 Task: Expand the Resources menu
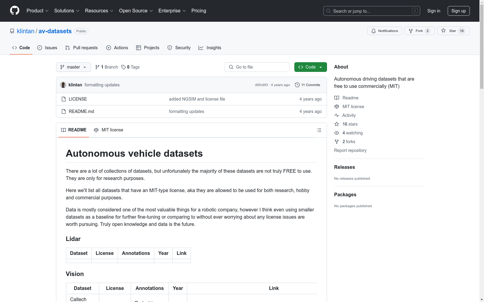click(x=99, y=11)
